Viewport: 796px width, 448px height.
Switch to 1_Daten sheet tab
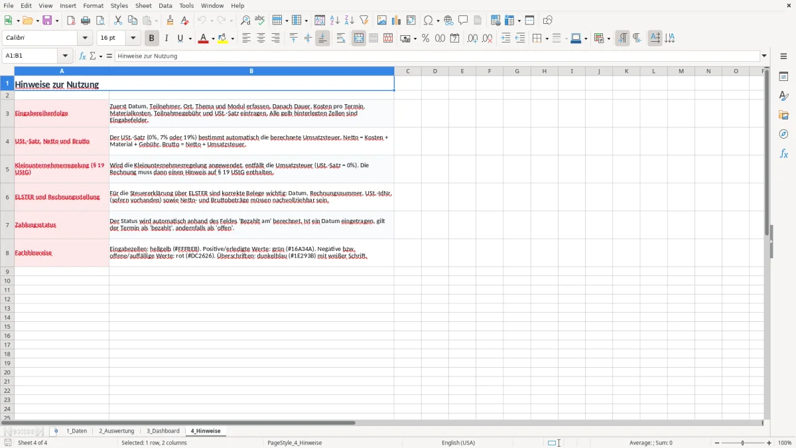76,431
